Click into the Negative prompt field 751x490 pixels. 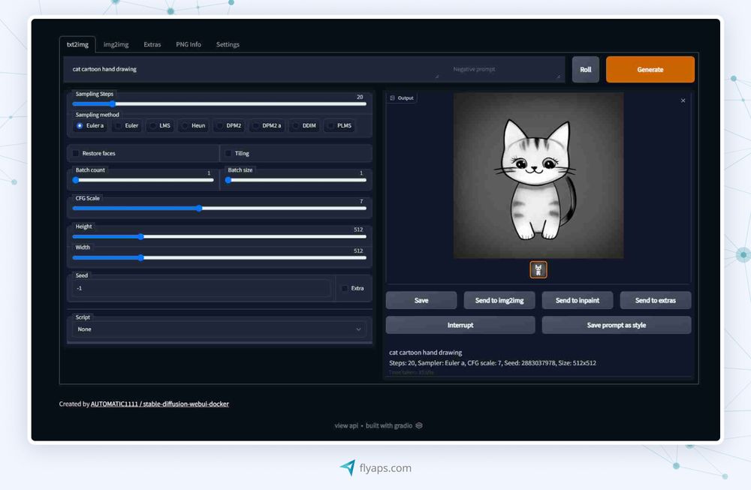point(502,69)
